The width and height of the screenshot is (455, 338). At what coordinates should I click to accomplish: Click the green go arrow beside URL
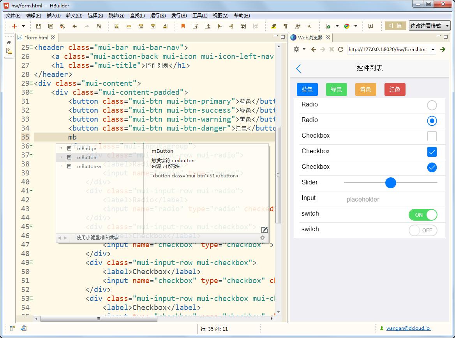pos(443,49)
